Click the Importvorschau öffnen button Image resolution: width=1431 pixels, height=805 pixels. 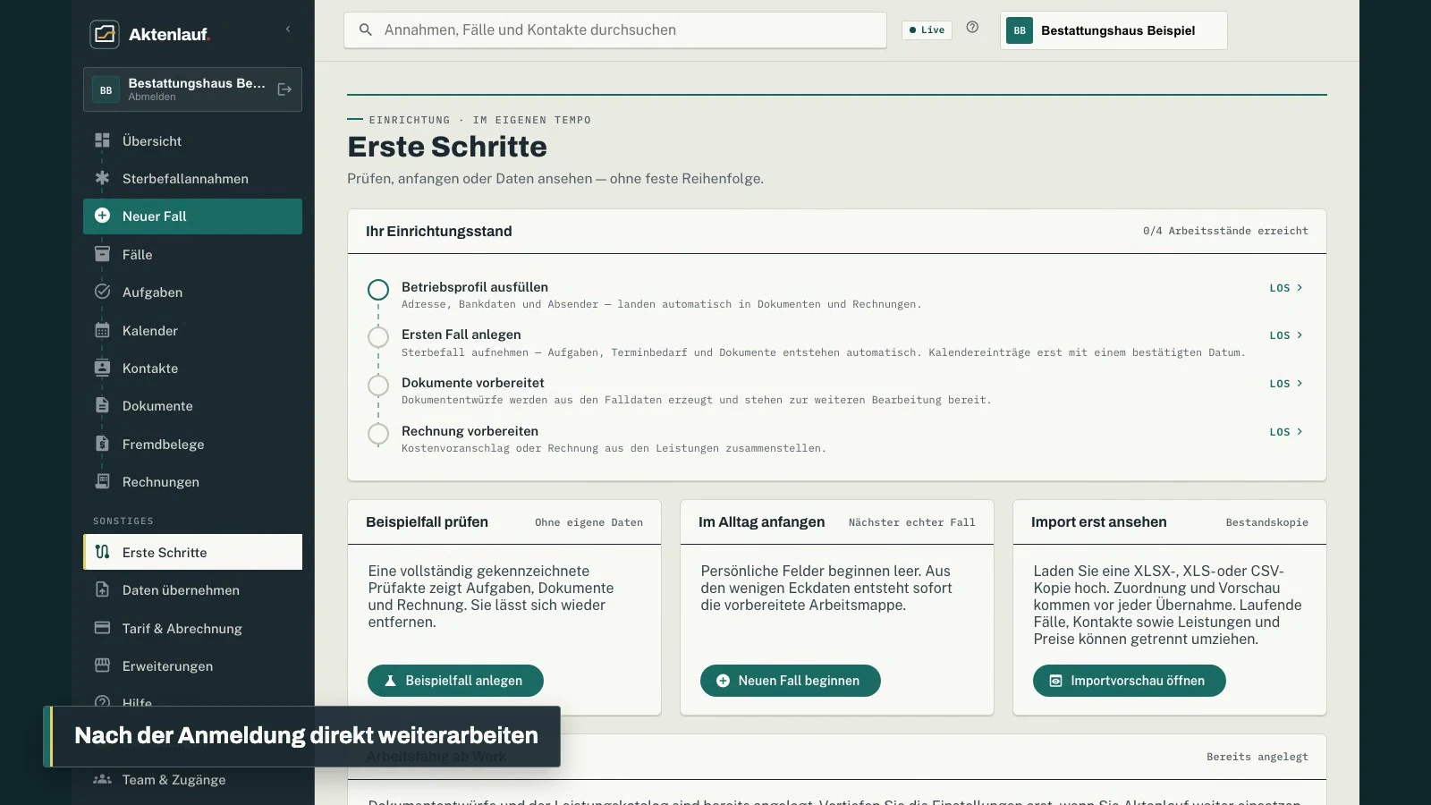click(1129, 681)
